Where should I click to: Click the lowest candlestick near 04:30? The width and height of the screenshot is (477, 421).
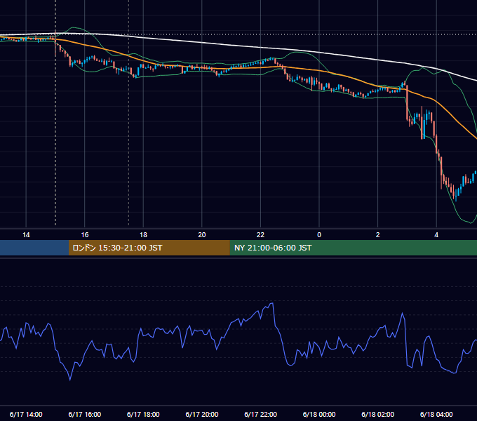pos(456,194)
